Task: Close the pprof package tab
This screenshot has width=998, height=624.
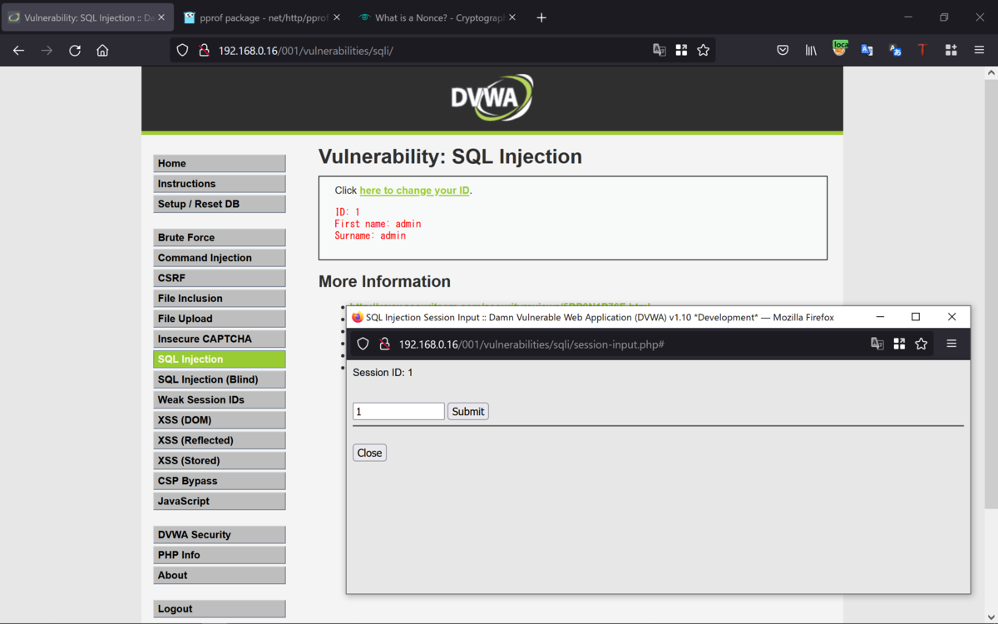Action: (x=337, y=17)
